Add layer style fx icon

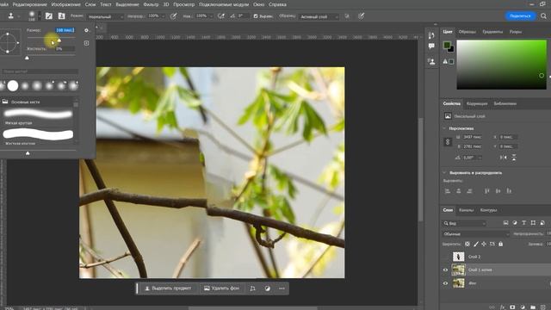pos(503,307)
